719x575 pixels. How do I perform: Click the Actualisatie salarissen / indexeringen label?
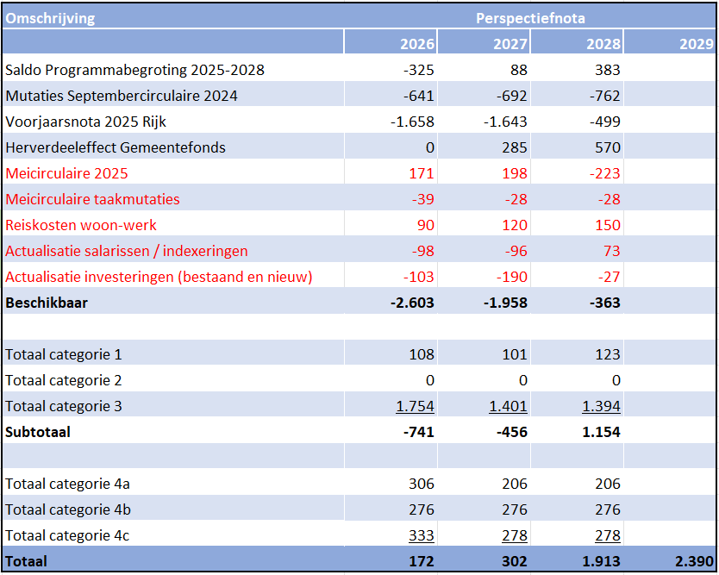[127, 251]
